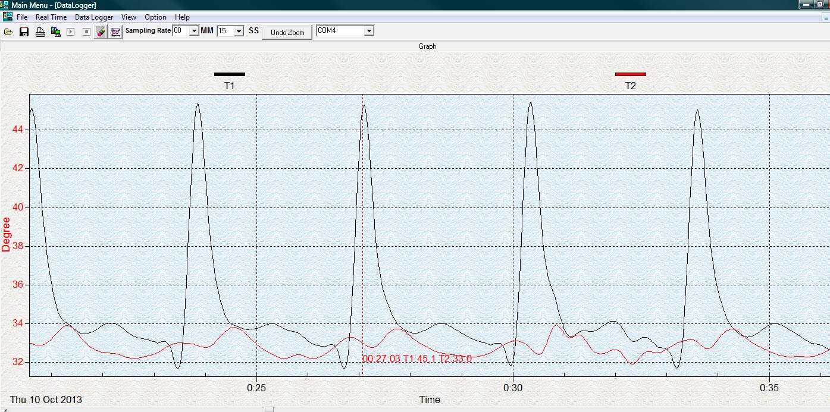Save data using the floppy disk icon
Screen dimensions: 830x412
24,32
